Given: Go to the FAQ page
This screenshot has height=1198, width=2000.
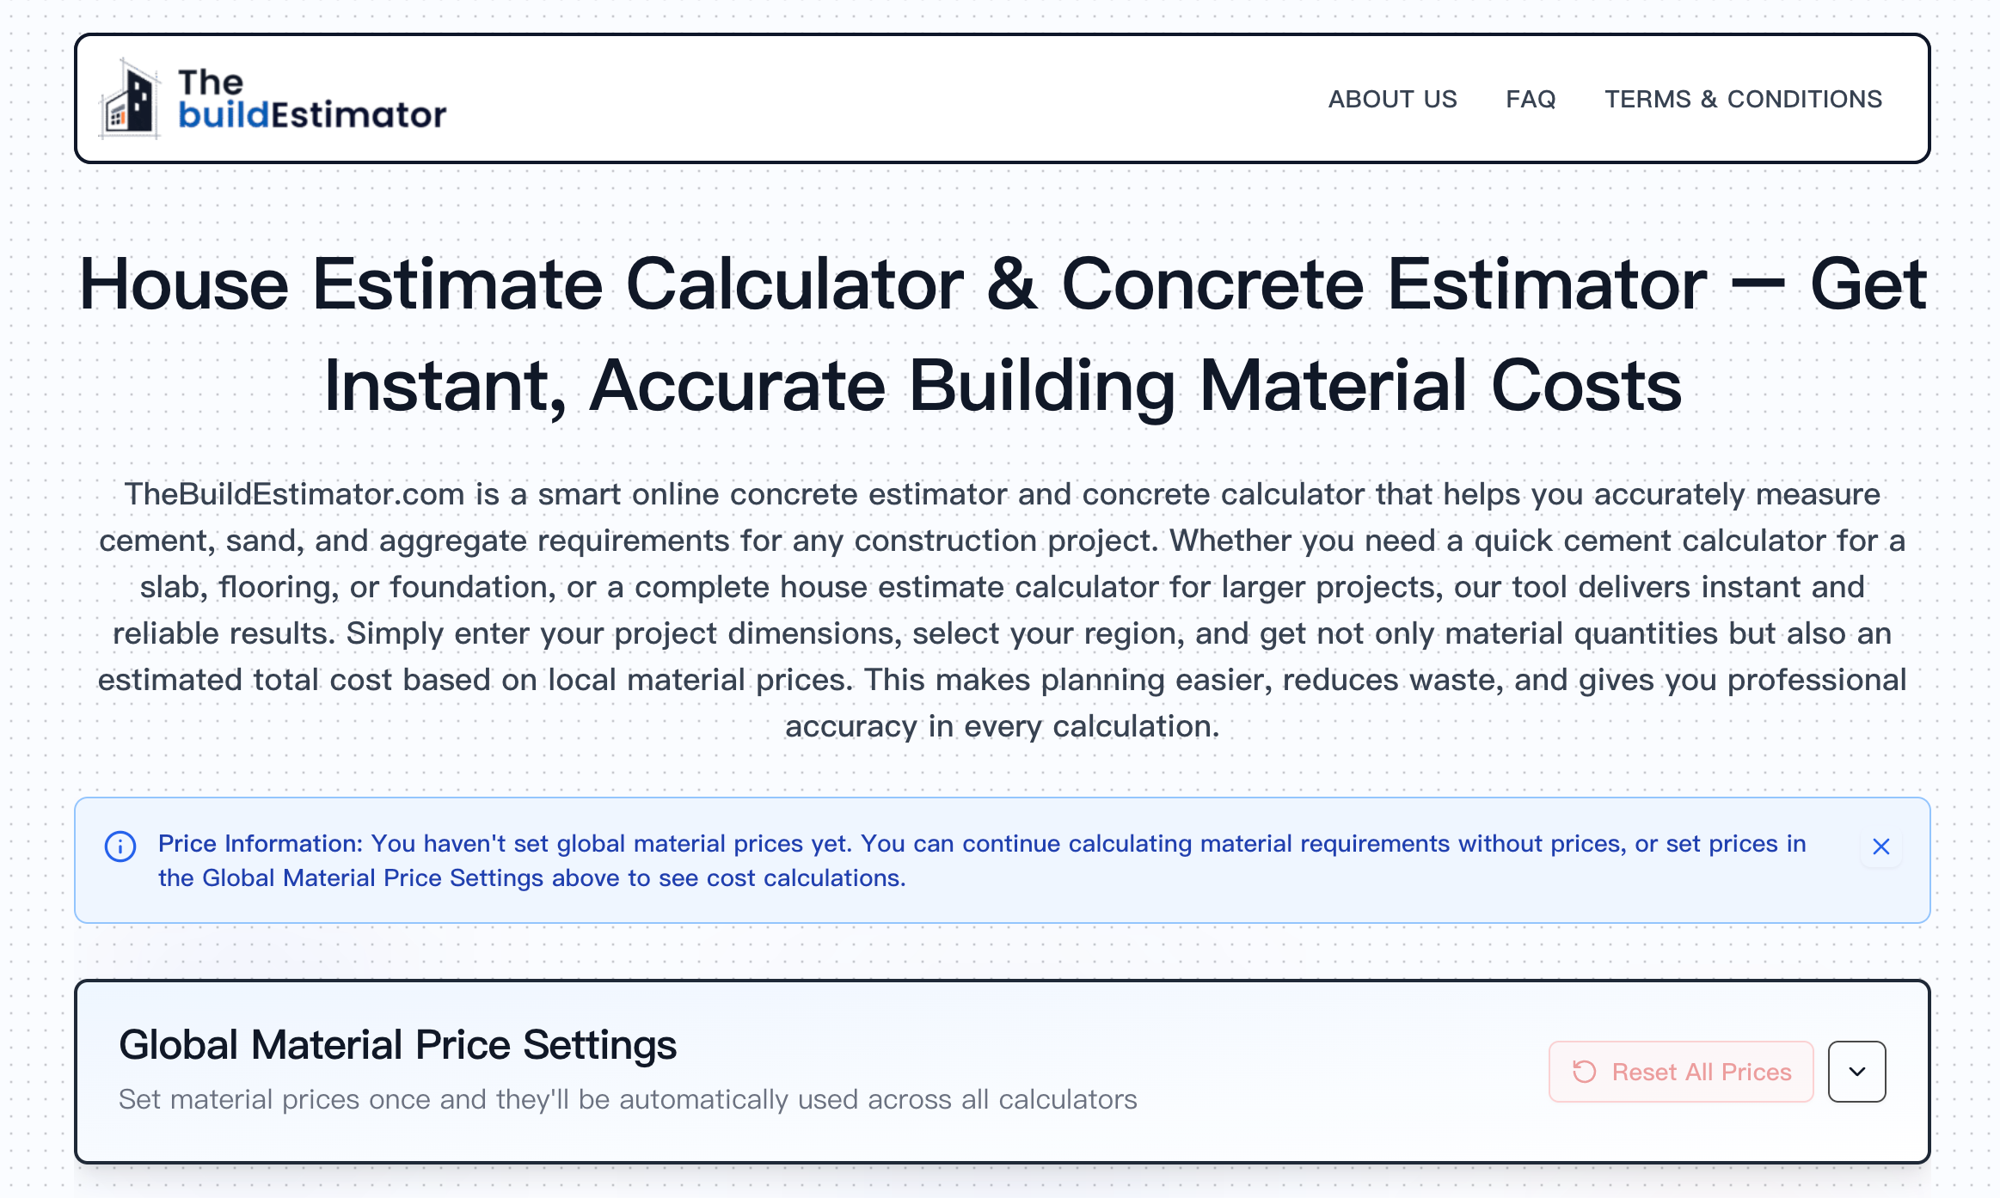Looking at the screenshot, I should pyautogui.click(x=1531, y=100).
